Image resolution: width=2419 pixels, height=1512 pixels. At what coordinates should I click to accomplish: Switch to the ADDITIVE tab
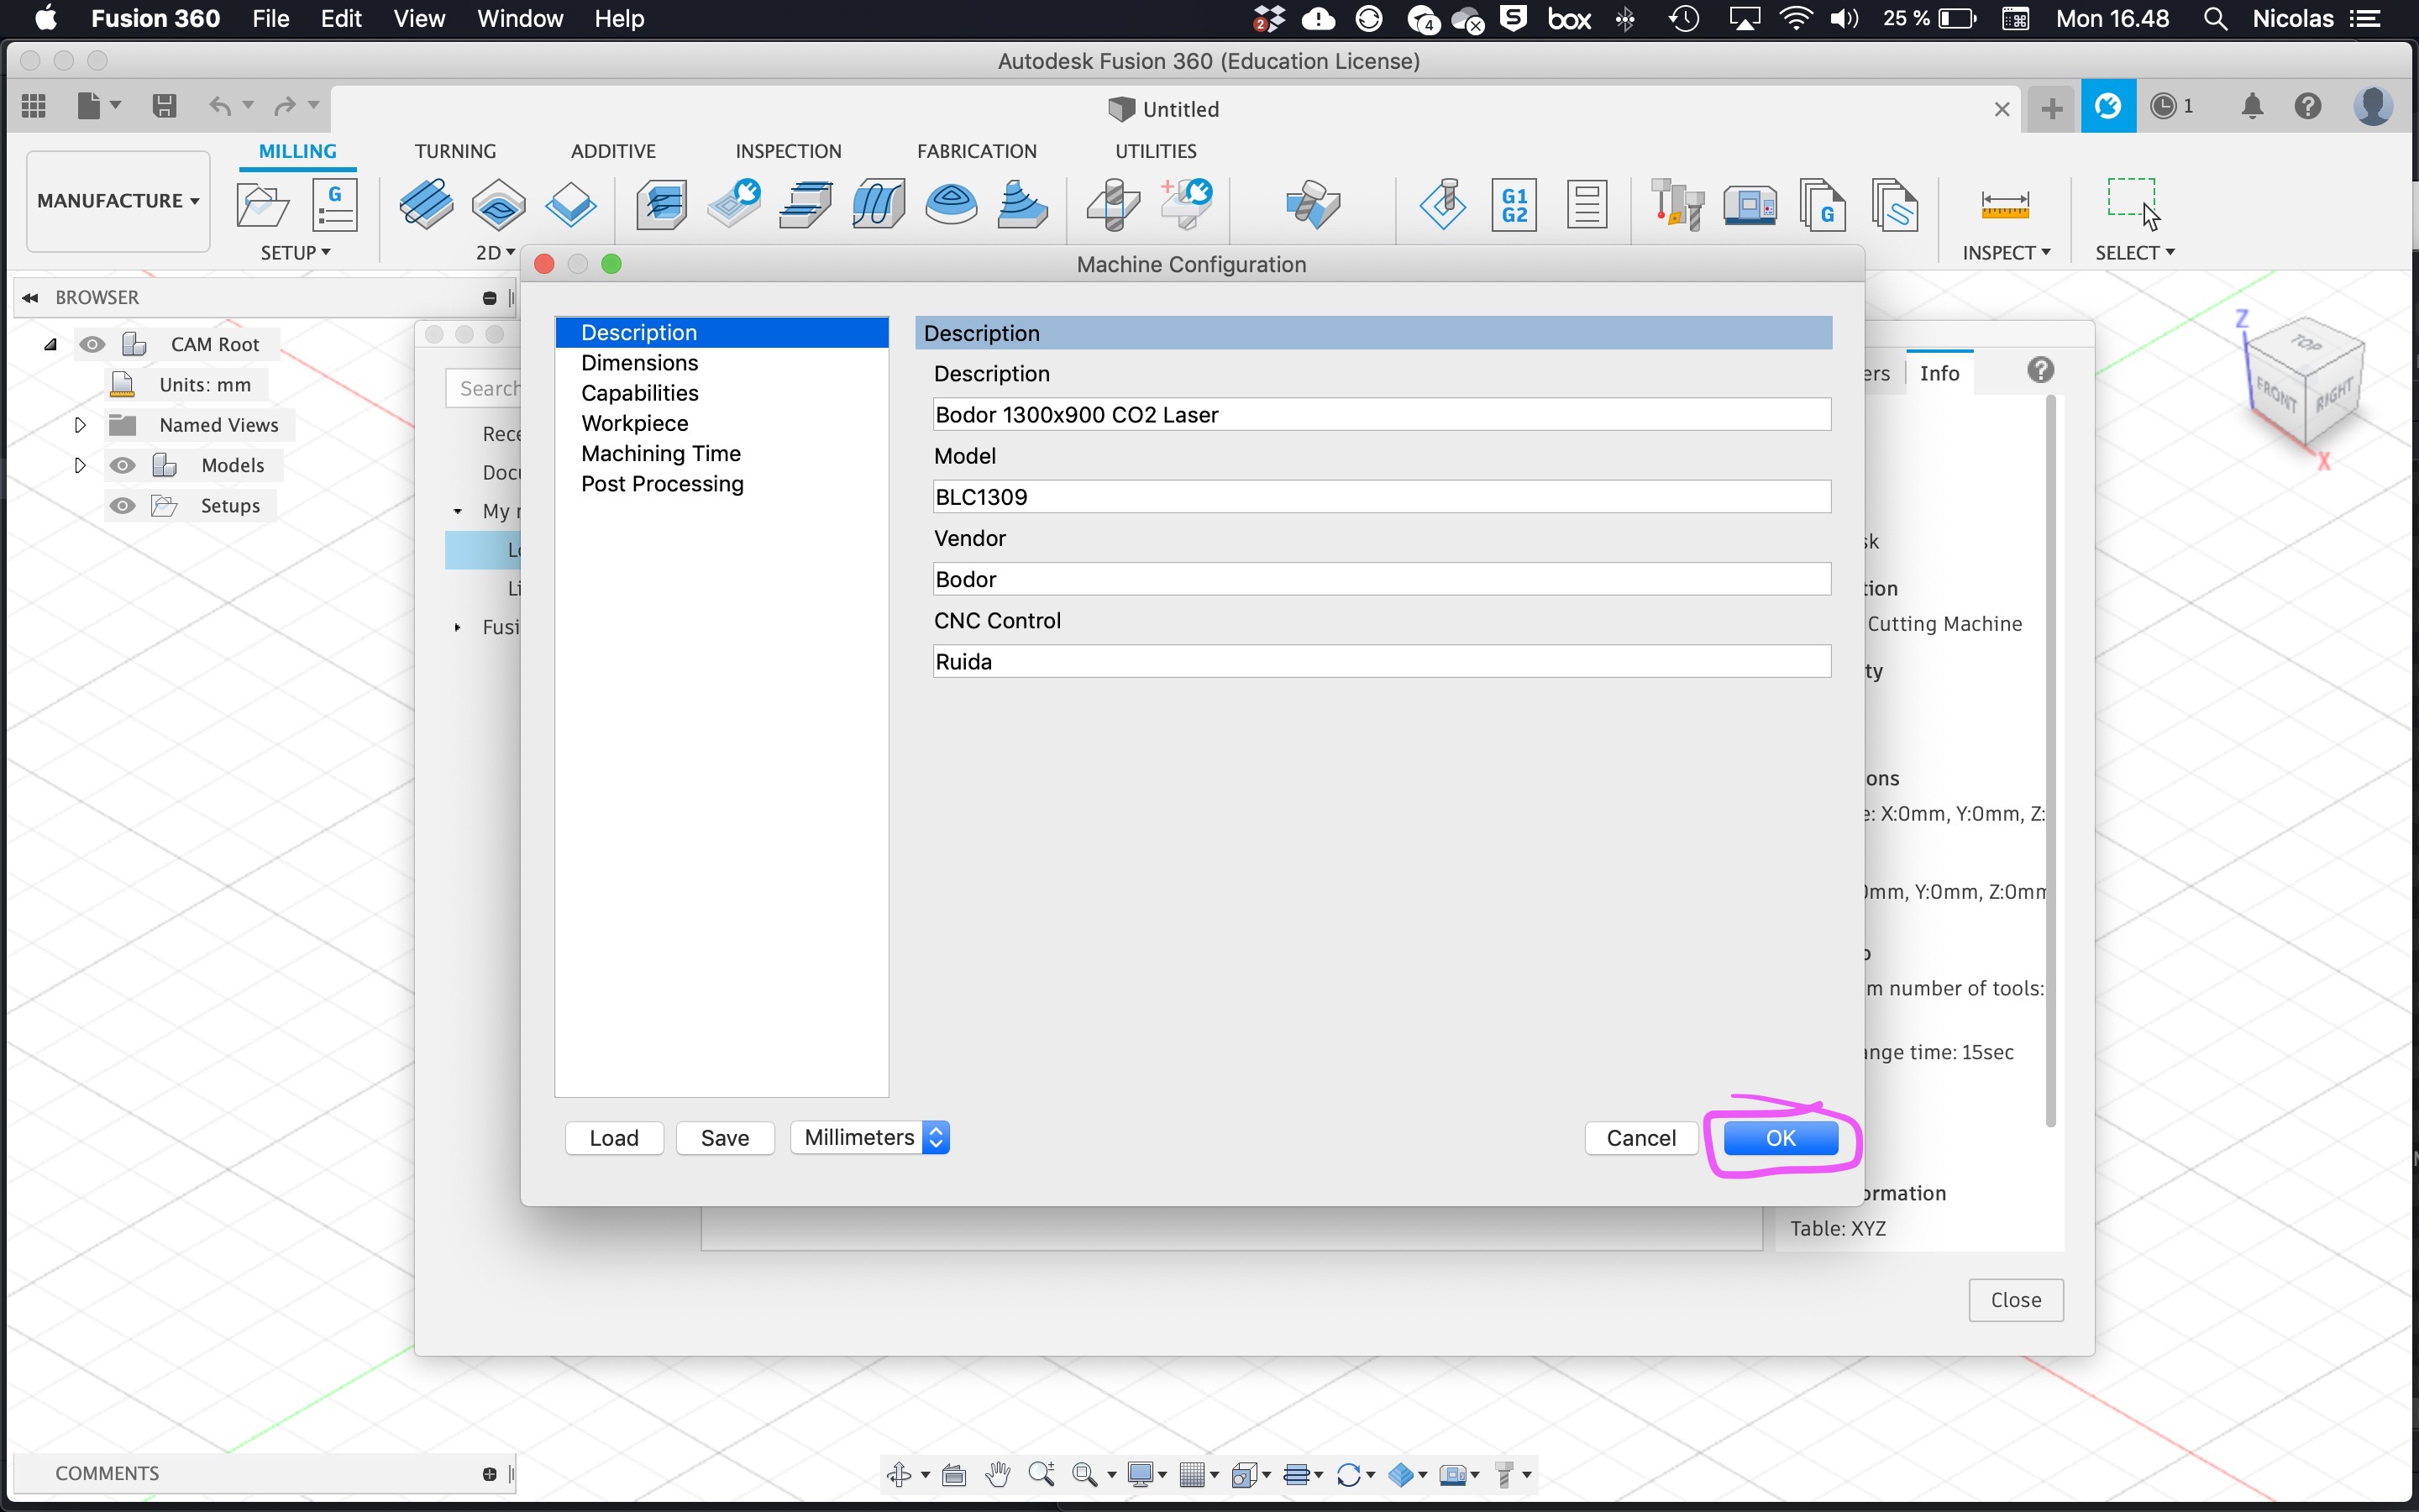tap(613, 151)
